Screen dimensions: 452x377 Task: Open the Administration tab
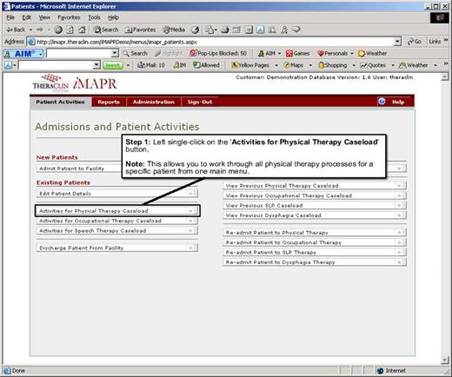coord(154,102)
